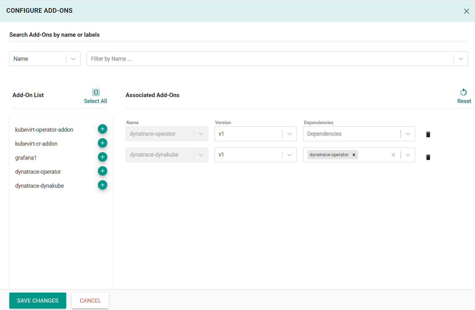Screen dimensions: 475x310
Task: Close the Configure Add-Ons dialog
Action: [467, 11]
